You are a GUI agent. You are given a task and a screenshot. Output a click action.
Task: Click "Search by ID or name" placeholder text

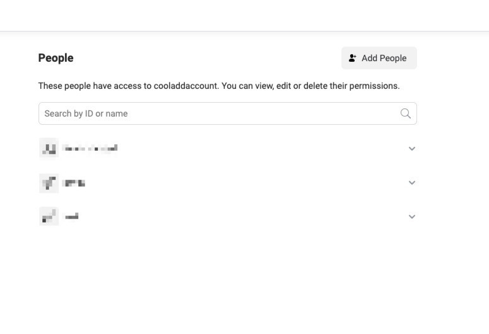[86, 113]
